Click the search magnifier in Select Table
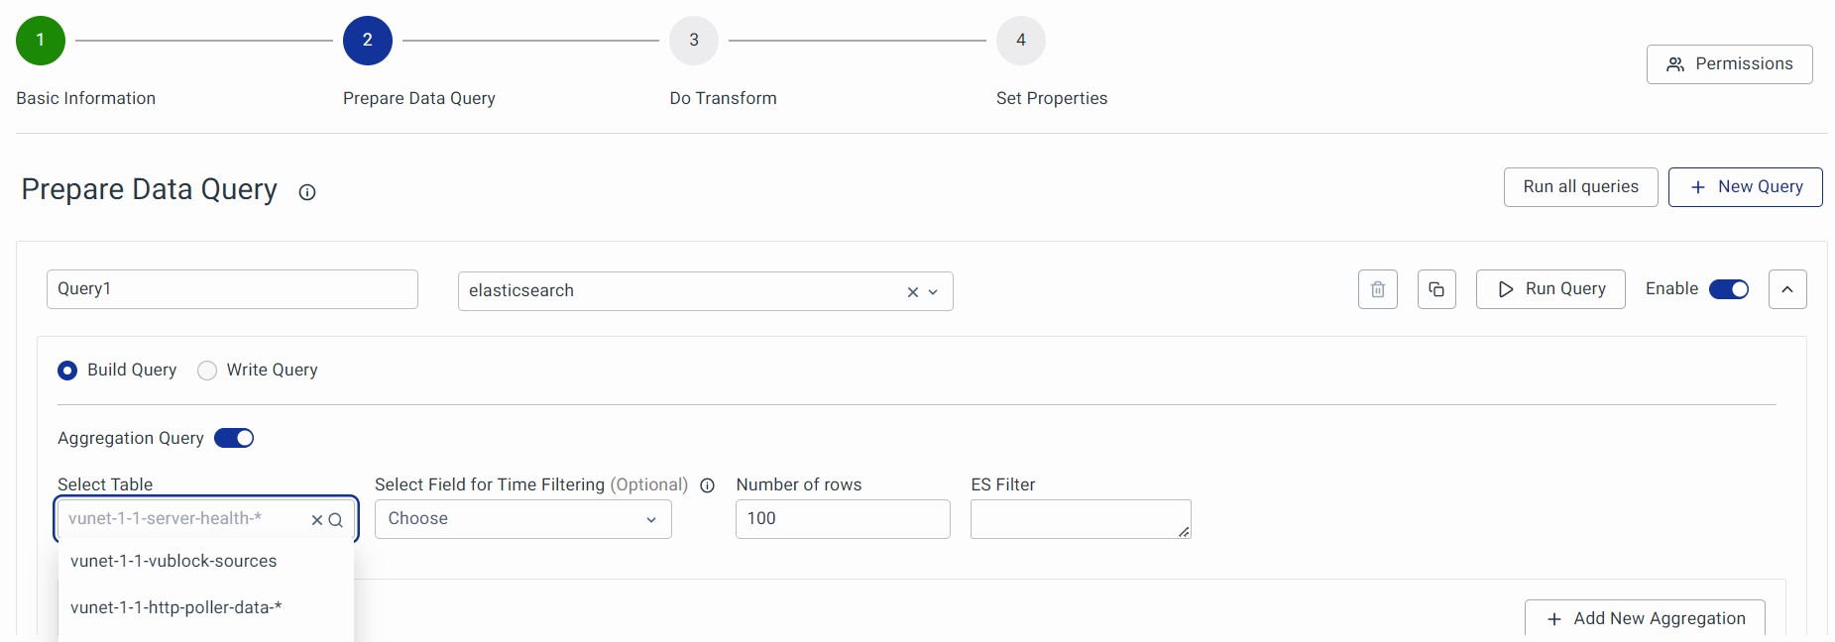This screenshot has height=642, width=1835. pos(336,520)
